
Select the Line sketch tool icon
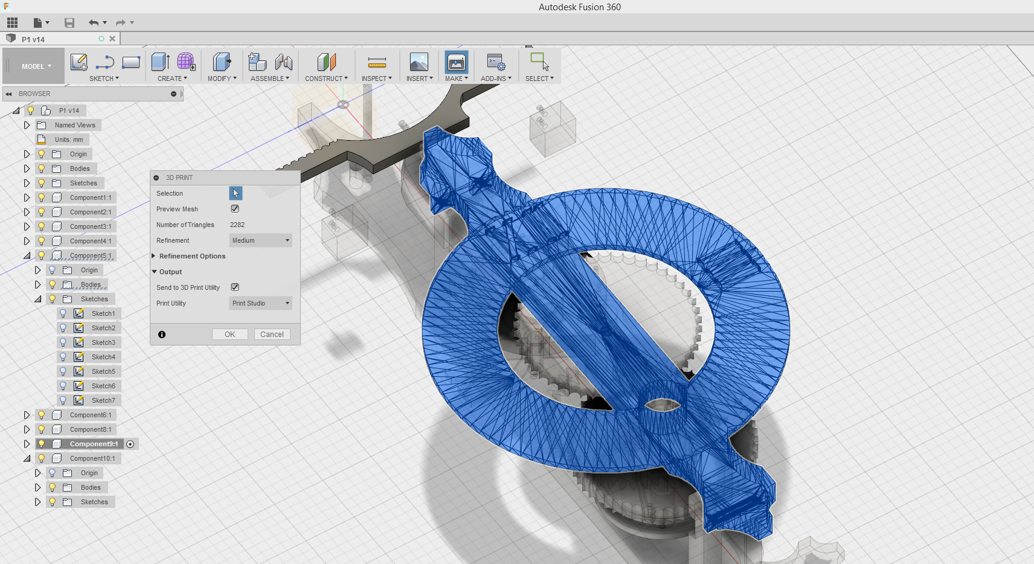[105, 62]
